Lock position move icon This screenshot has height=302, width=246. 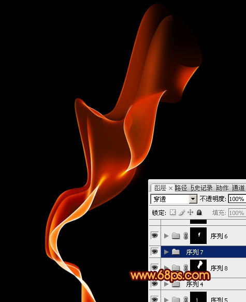pos(190,212)
